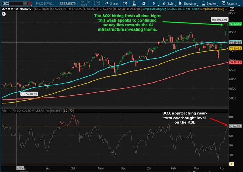Click Oct on the time axis
The image size is (243, 172).
[73, 168]
